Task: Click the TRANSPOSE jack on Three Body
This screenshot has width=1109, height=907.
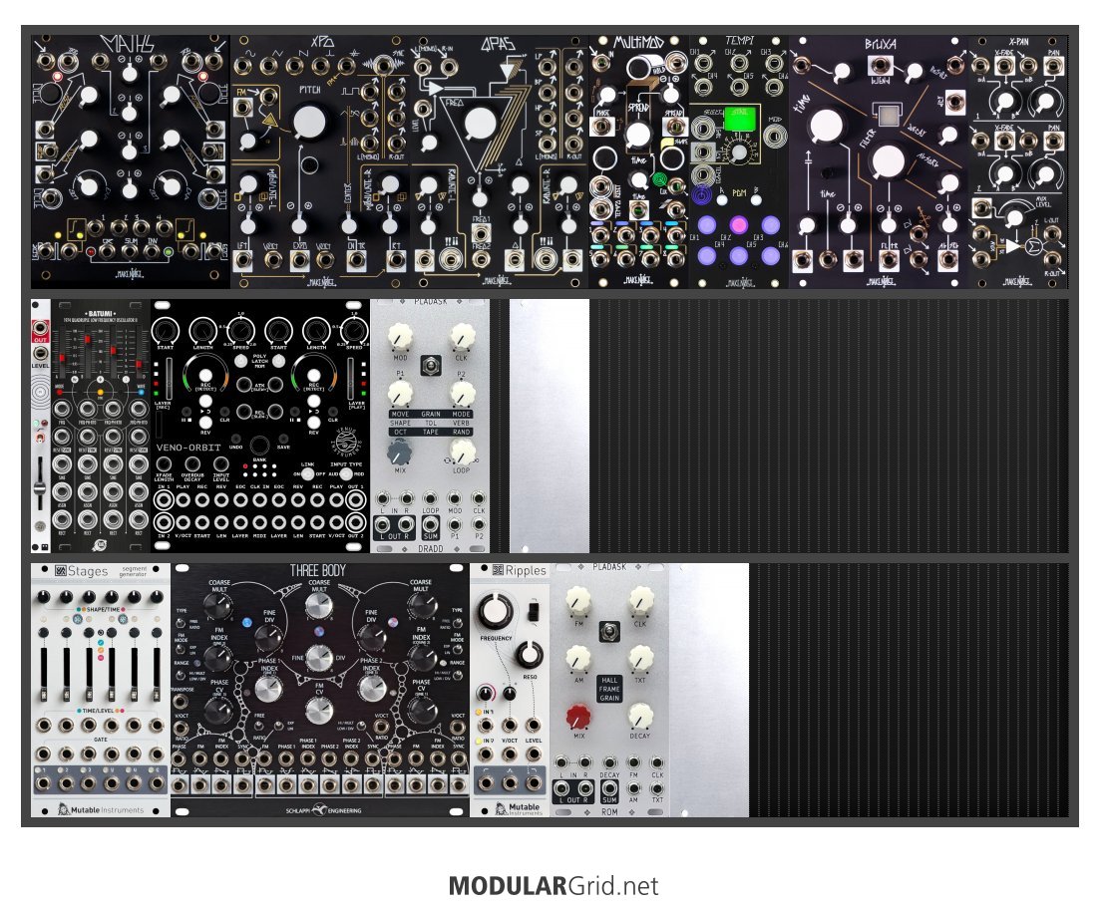Action: click(182, 702)
